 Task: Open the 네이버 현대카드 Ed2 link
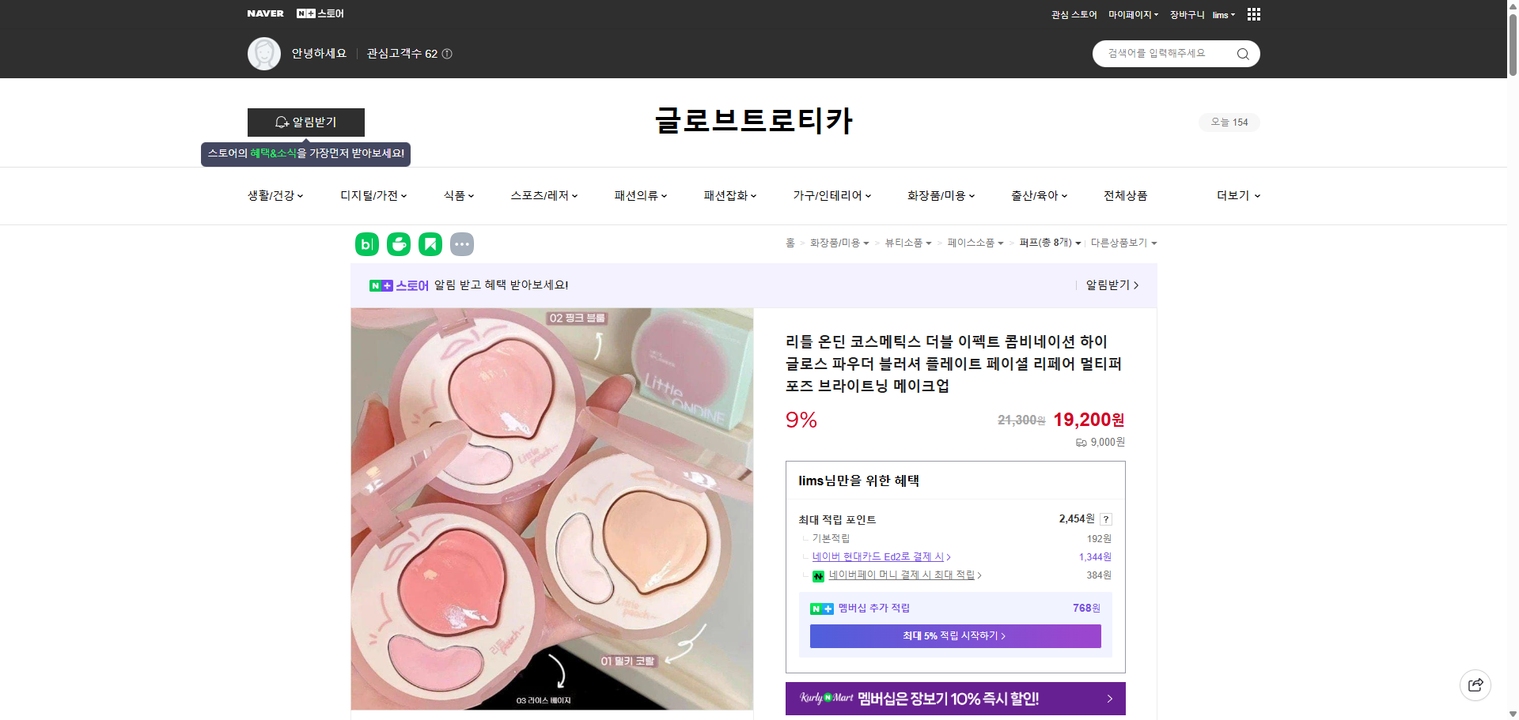[x=879, y=556]
